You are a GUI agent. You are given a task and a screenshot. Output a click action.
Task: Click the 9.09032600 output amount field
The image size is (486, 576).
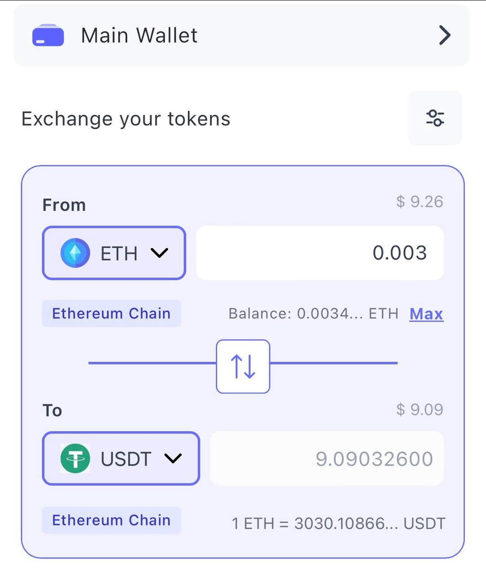click(327, 459)
